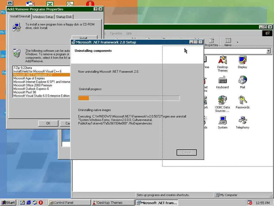The width and height of the screenshot is (274, 206).
Task: Select Microsoft Visual Studio 6.0 Enterprise Edition
Action: click(41, 96)
